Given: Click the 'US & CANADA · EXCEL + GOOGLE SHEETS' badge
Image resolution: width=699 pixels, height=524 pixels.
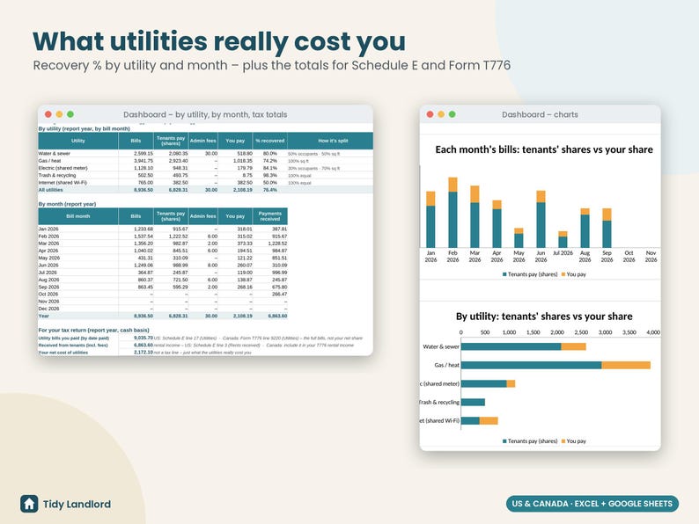Looking at the screenshot, I should click(x=592, y=504).
